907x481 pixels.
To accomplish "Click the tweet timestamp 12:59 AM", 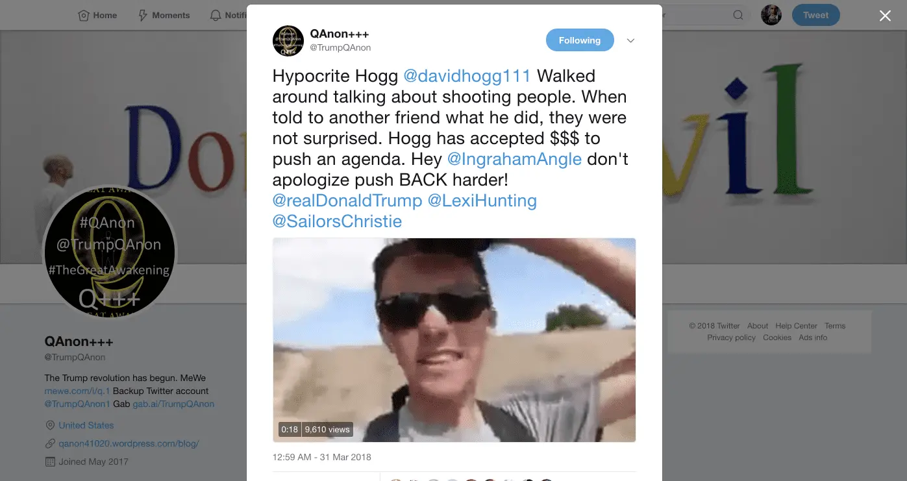I will 322,457.
